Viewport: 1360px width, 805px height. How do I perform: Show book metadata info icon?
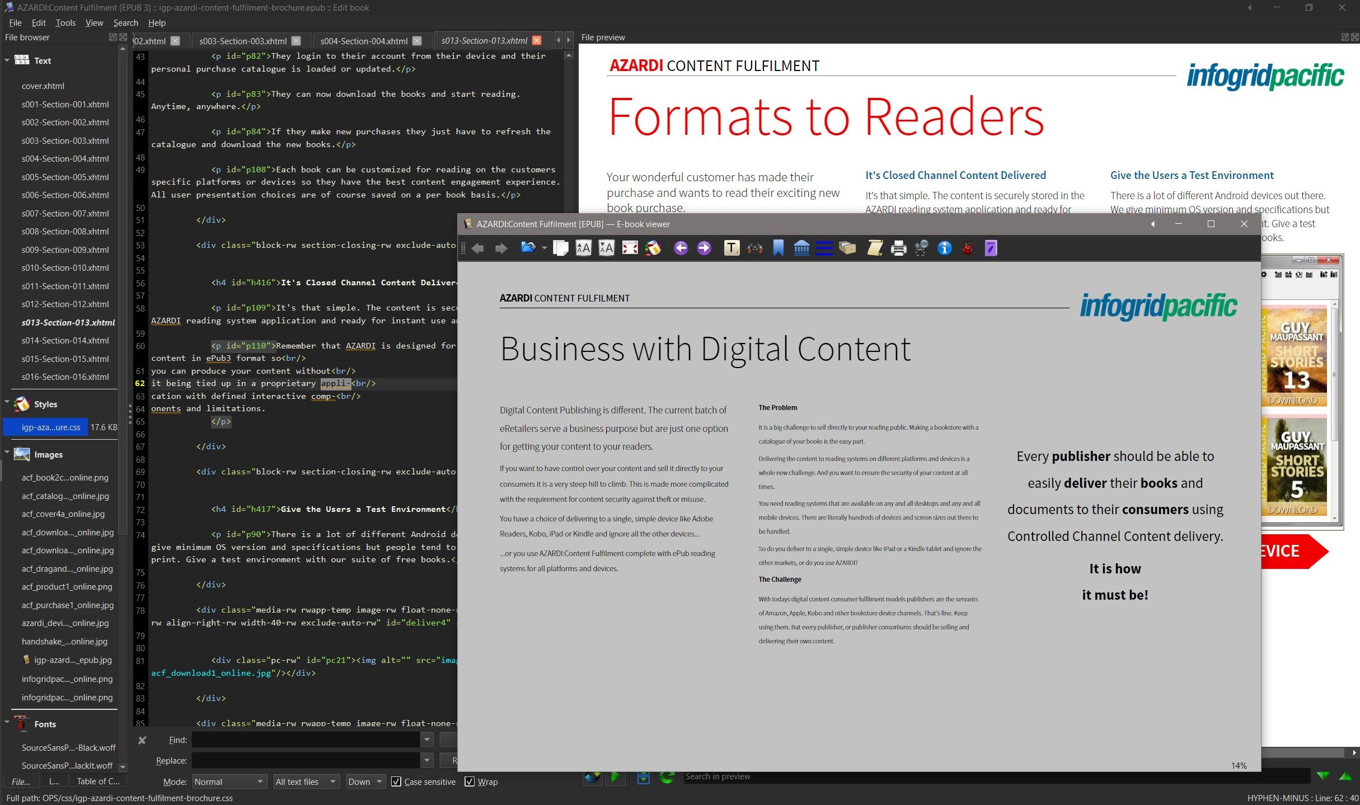click(x=944, y=248)
